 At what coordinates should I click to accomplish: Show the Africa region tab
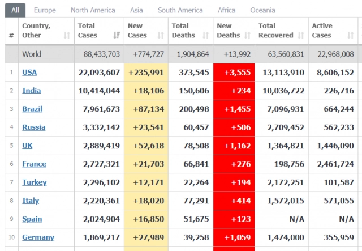click(227, 10)
